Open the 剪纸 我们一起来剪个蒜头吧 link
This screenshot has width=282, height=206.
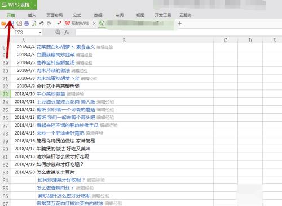66,118
